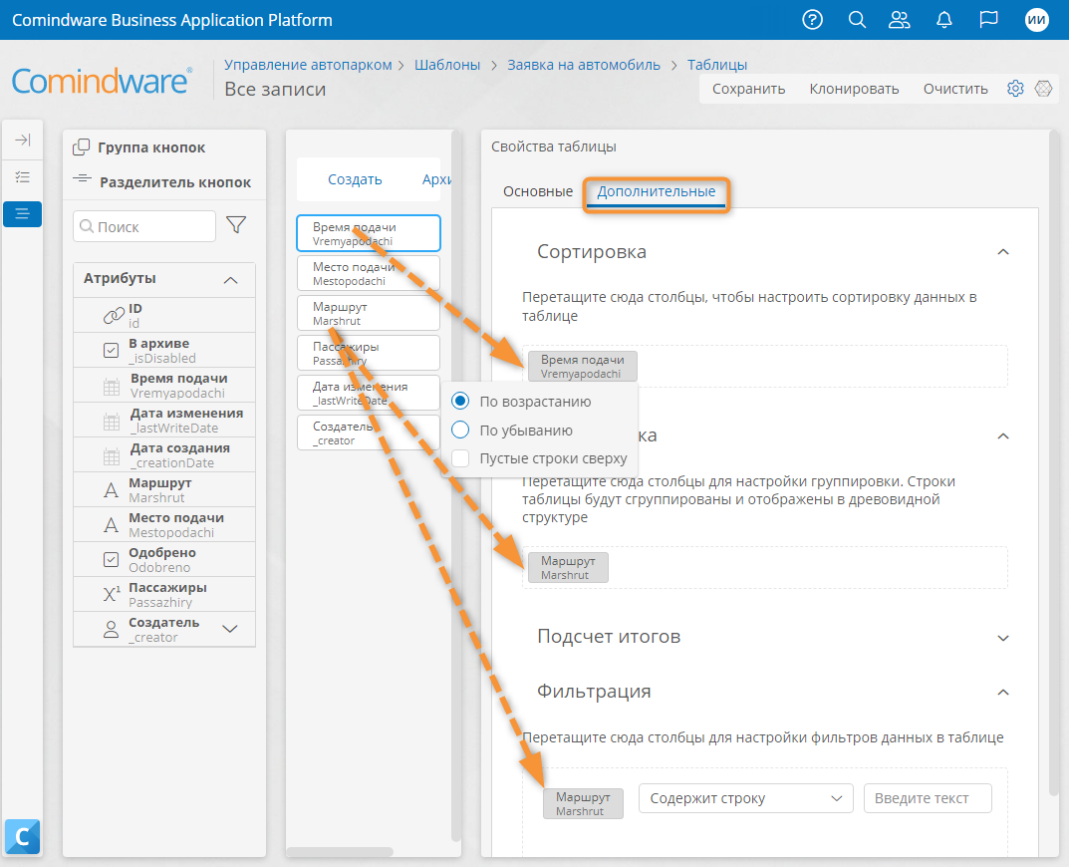
Task: Click the Comindware C logo at bottom left
Action: 23,837
